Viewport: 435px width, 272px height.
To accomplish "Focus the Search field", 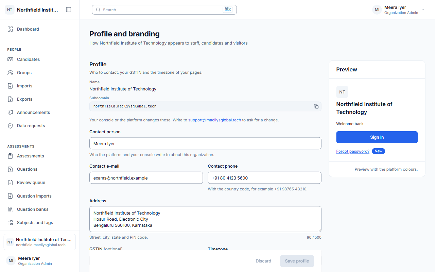I will pos(164,10).
